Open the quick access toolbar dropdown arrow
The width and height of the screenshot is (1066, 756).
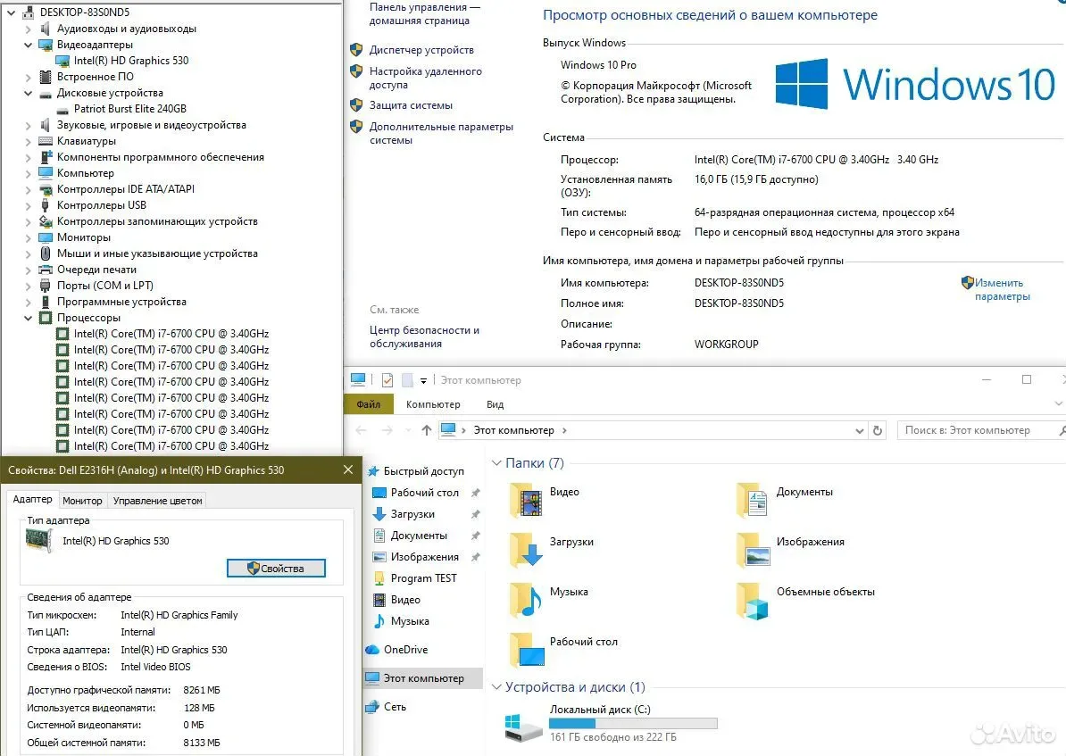[423, 381]
